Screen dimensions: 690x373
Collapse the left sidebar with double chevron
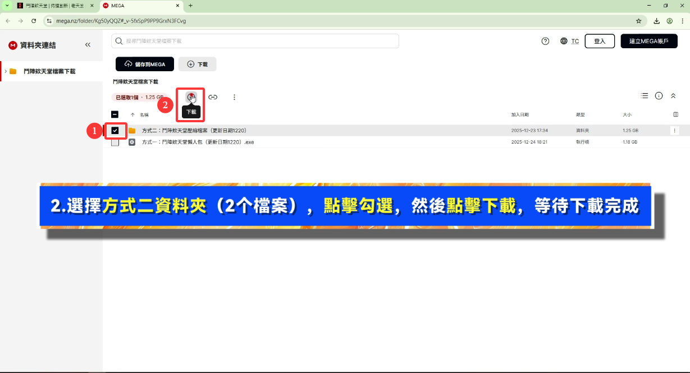(88, 45)
